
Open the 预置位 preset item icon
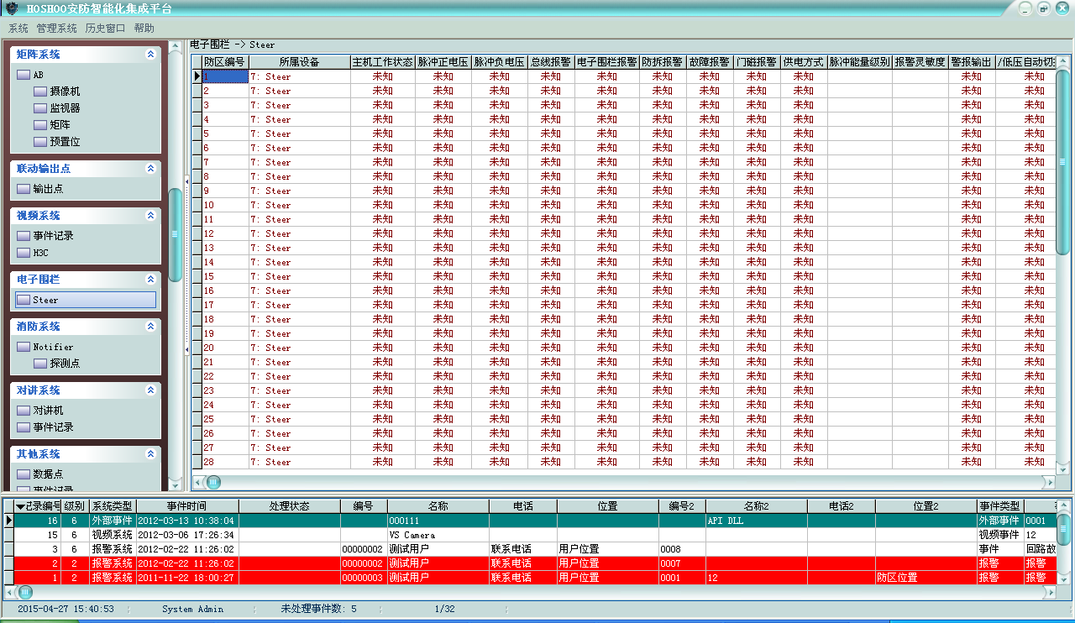click(x=40, y=142)
